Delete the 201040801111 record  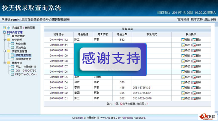[197, 45]
